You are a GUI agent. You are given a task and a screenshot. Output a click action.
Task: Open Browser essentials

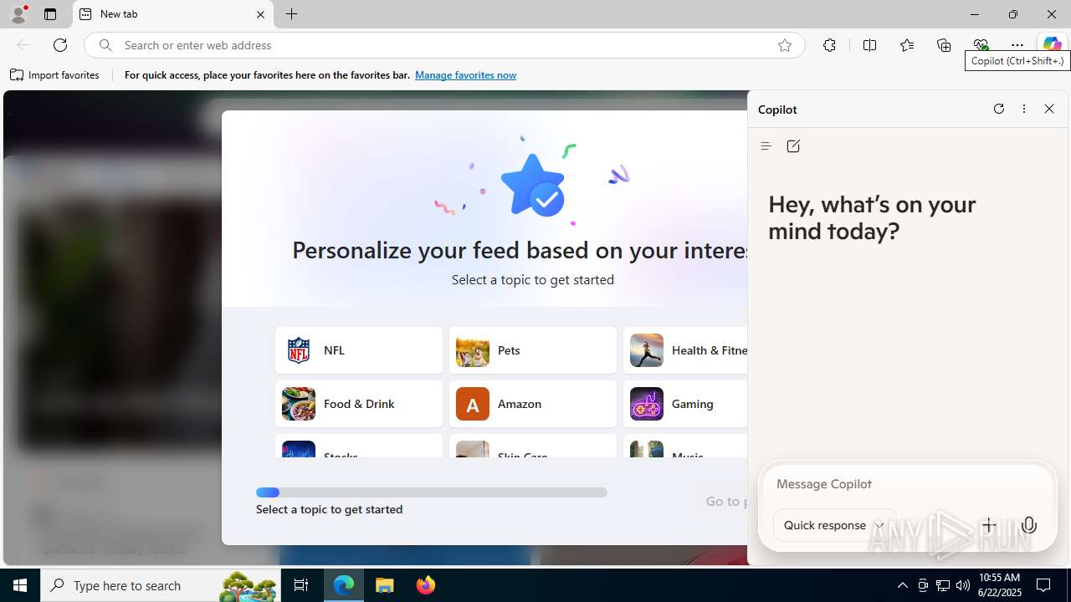[981, 45]
